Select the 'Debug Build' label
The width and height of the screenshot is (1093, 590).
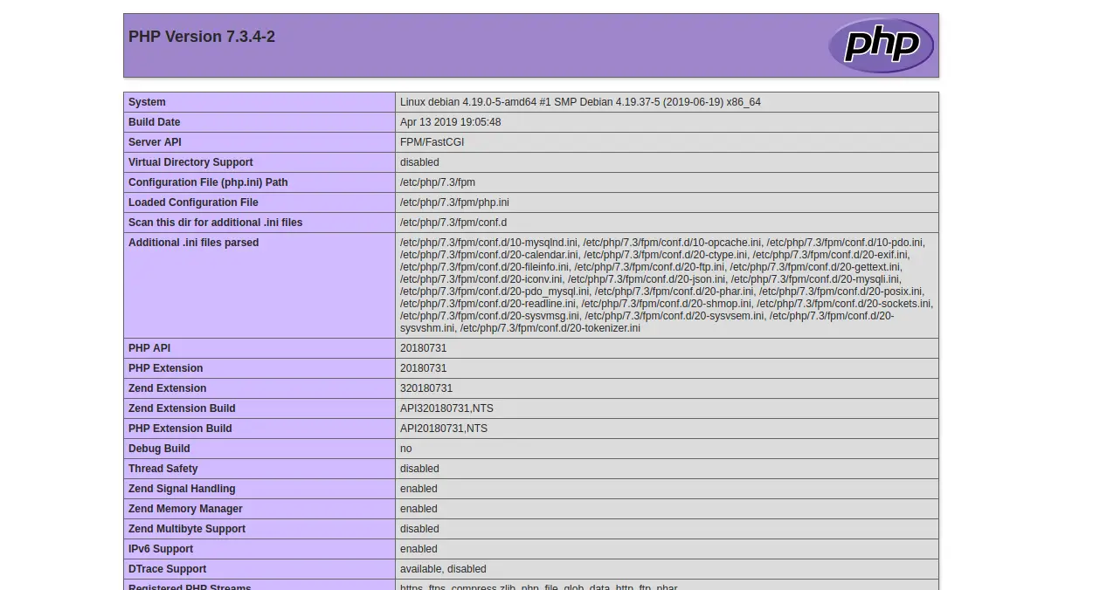click(159, 449)
